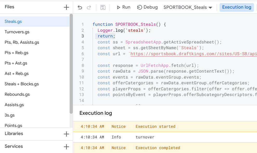
Task: Click the undo arrow icon
Action: click(x=80, y=7)
